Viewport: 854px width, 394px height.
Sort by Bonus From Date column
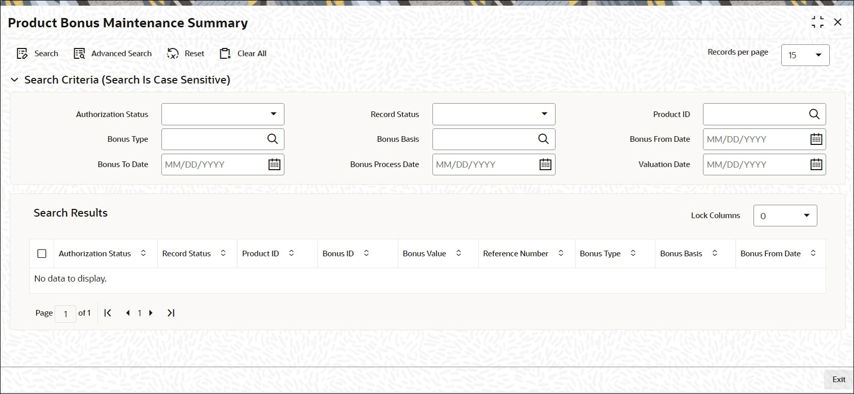click(x=813, y=253)
